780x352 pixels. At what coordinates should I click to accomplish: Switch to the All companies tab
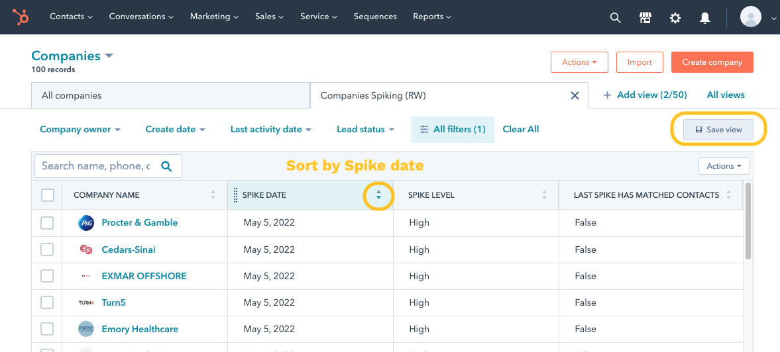170,95
